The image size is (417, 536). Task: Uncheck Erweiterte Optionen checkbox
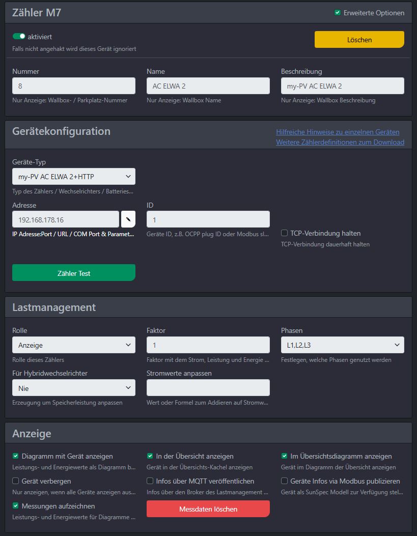click(x=338, y=13)
